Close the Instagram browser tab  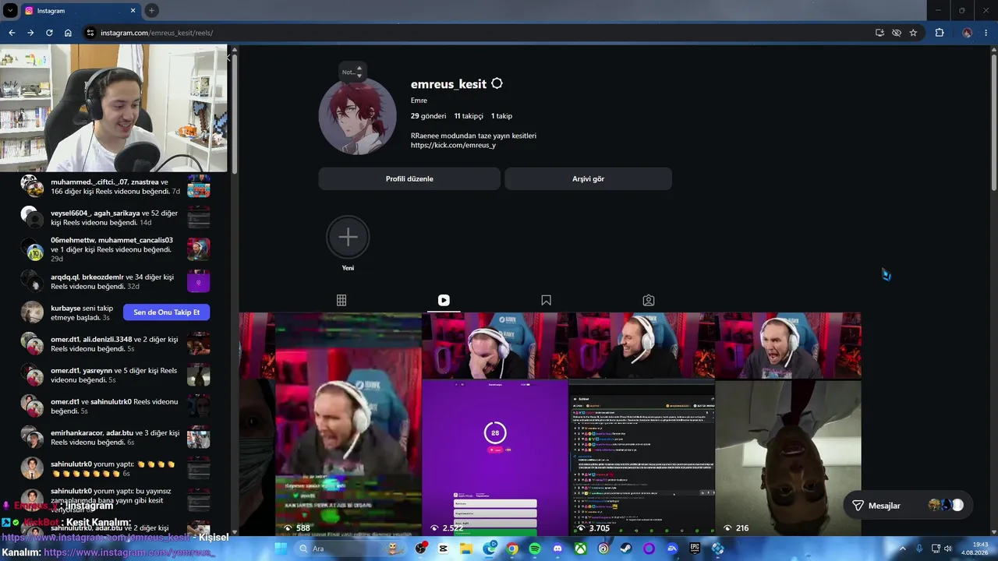pos(133,11)
